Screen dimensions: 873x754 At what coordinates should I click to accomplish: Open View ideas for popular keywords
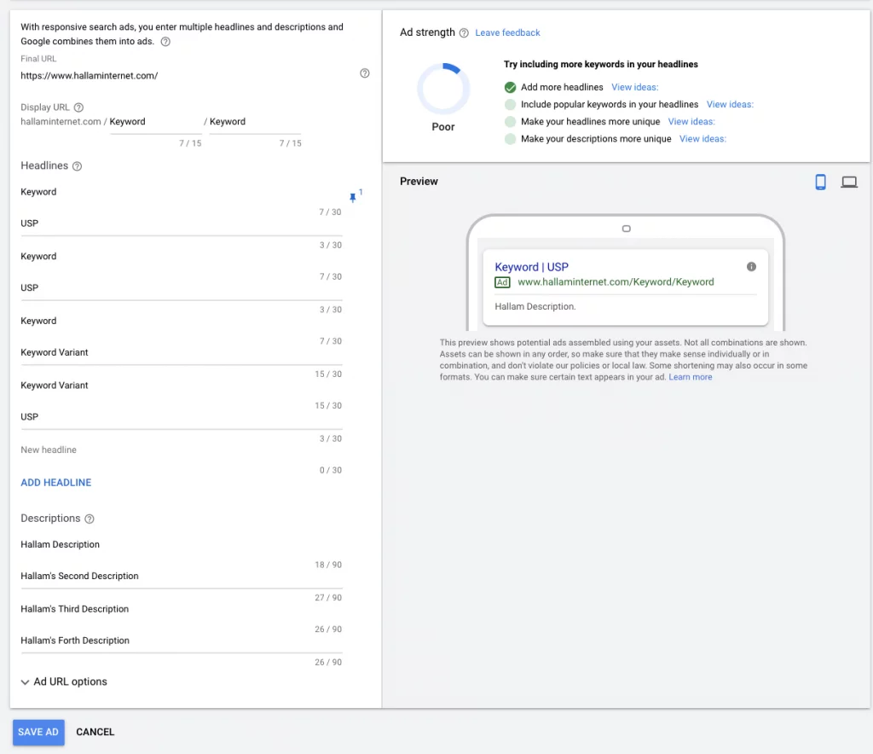(730, 104)
